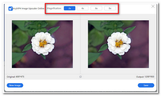Viewport: 161px width, 96px height.
Task: Close the upscaler dialog with the X
Action: point(153,6)
